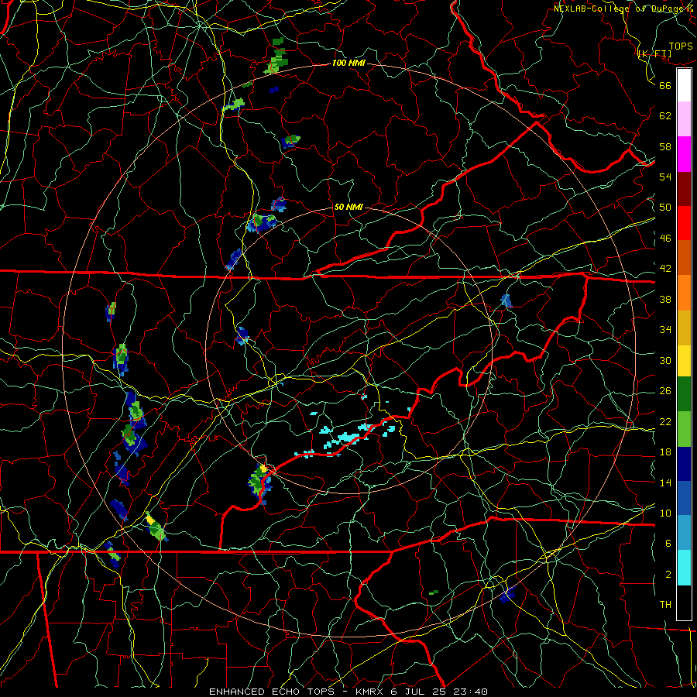Choose the dark orange legend swatch

(684, 258)
